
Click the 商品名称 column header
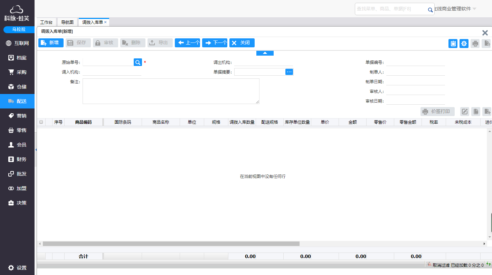pos(161,122)
